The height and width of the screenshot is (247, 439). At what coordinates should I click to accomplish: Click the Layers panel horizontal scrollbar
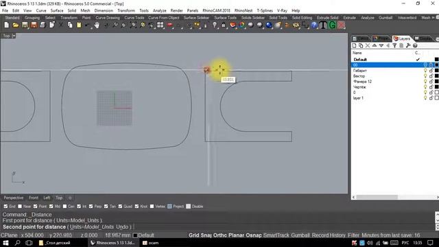point(377,197)
